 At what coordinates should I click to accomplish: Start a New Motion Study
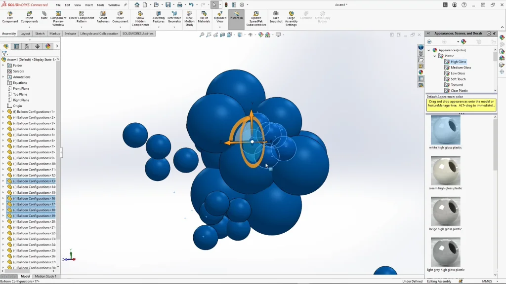[189, 19]
